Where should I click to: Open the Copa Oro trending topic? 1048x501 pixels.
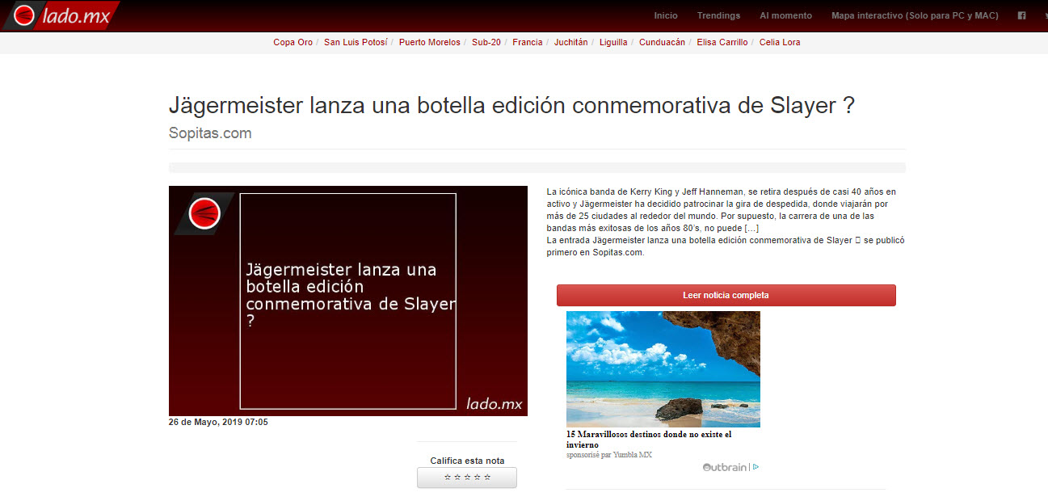[x=293, y=42]
